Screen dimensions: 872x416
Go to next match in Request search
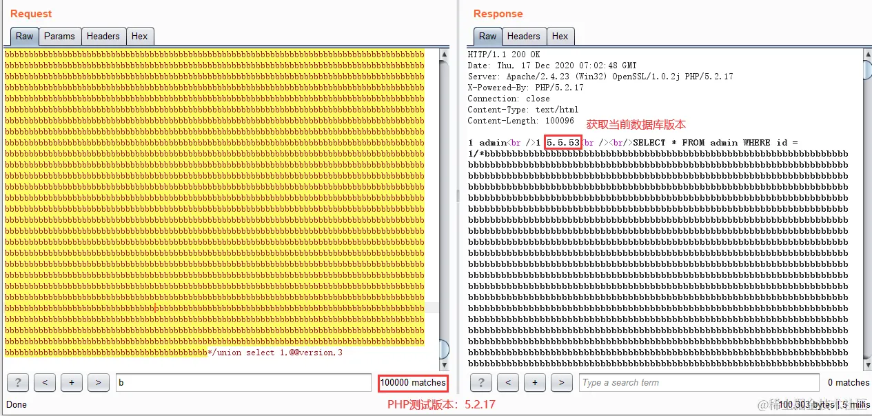[99, 382]
